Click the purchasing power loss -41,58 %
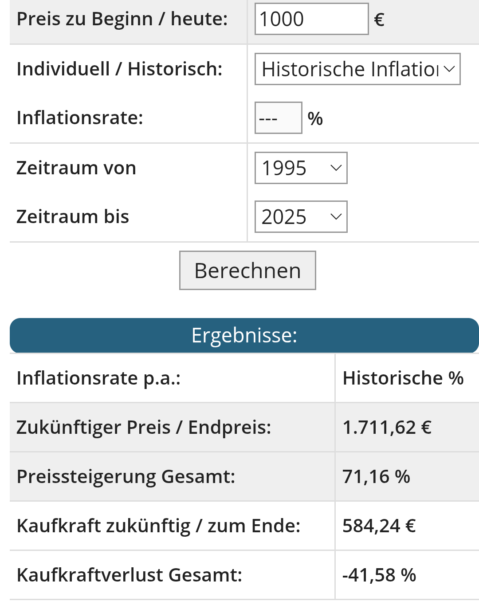Image resolution: width=479 pixels, height=609 pixels. tap(379, 575)
